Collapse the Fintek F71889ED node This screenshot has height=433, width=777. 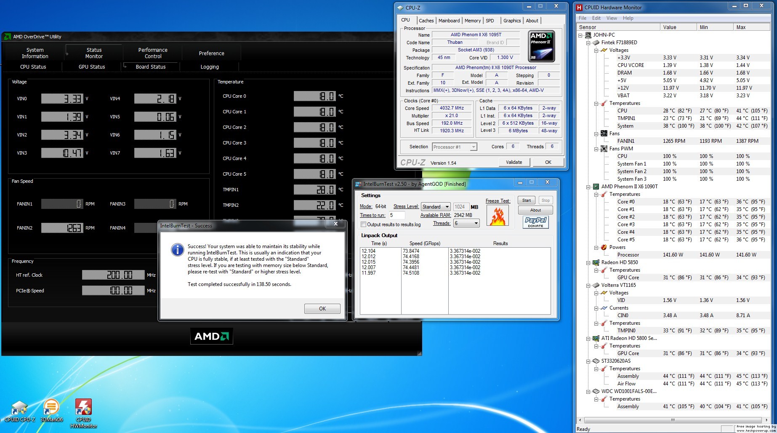coord(588,43)
